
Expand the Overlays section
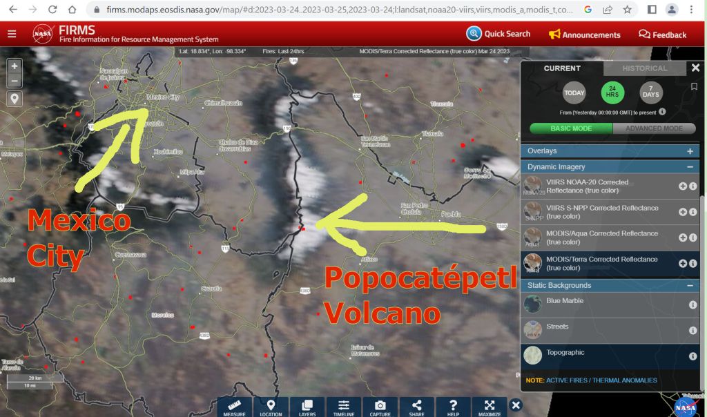(x=689, y=151)
